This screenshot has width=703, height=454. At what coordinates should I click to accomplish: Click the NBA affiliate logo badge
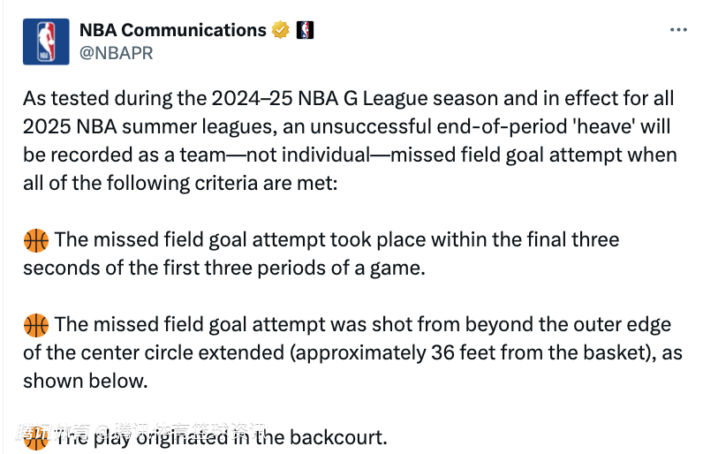pyautogui.click(x=305, y=30)
